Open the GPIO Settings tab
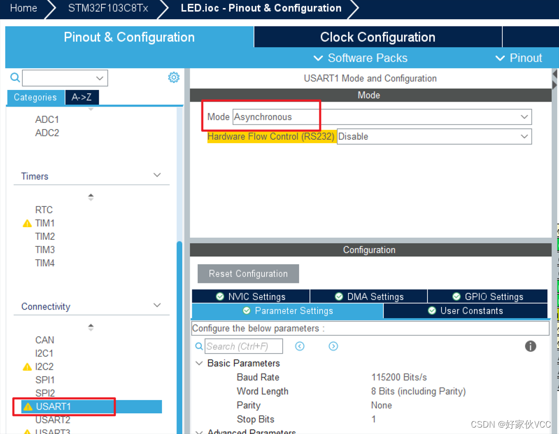 click(x=487, y=296)
